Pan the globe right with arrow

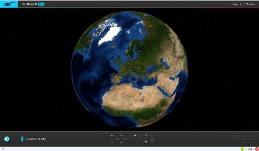[125, 139]
